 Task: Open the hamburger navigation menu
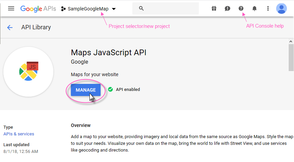point(11,8)
